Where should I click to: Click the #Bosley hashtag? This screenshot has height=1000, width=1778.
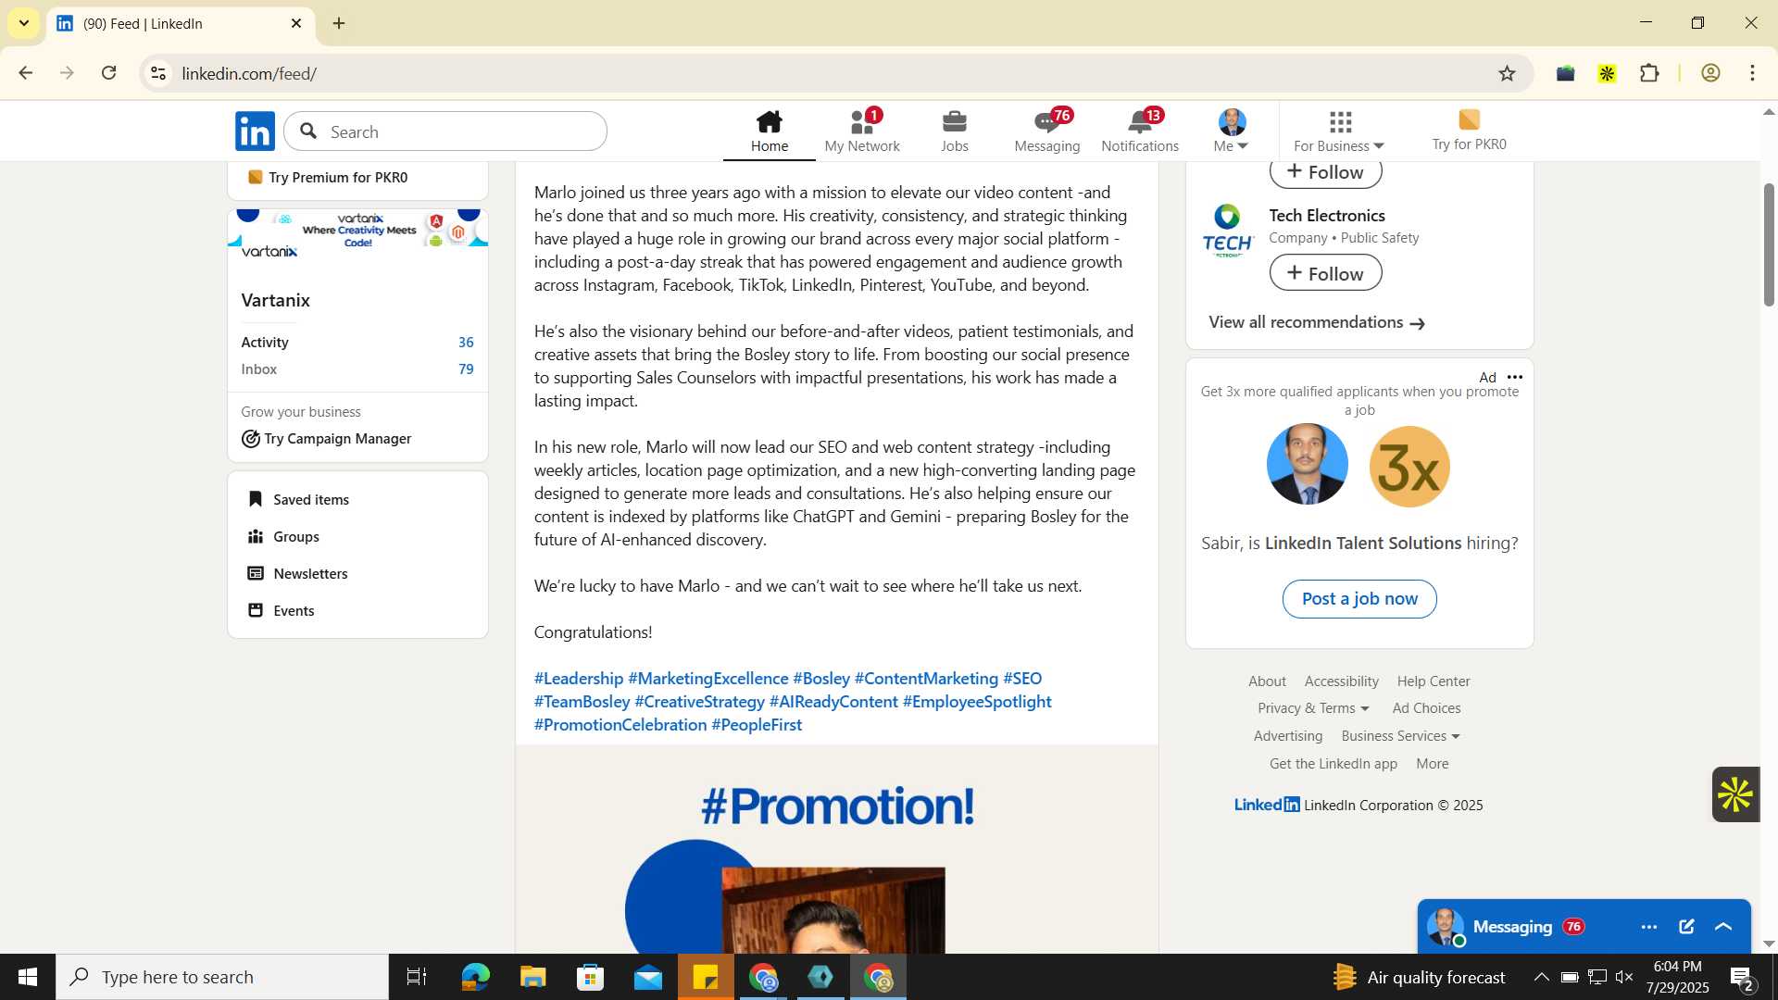[x=821, y=679]
